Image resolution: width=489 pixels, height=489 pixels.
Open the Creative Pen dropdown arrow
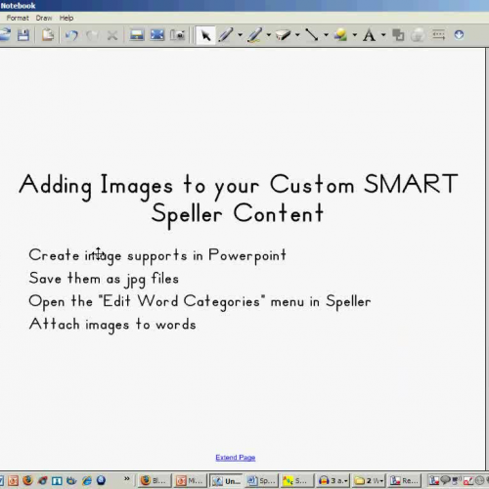[269, 35]
